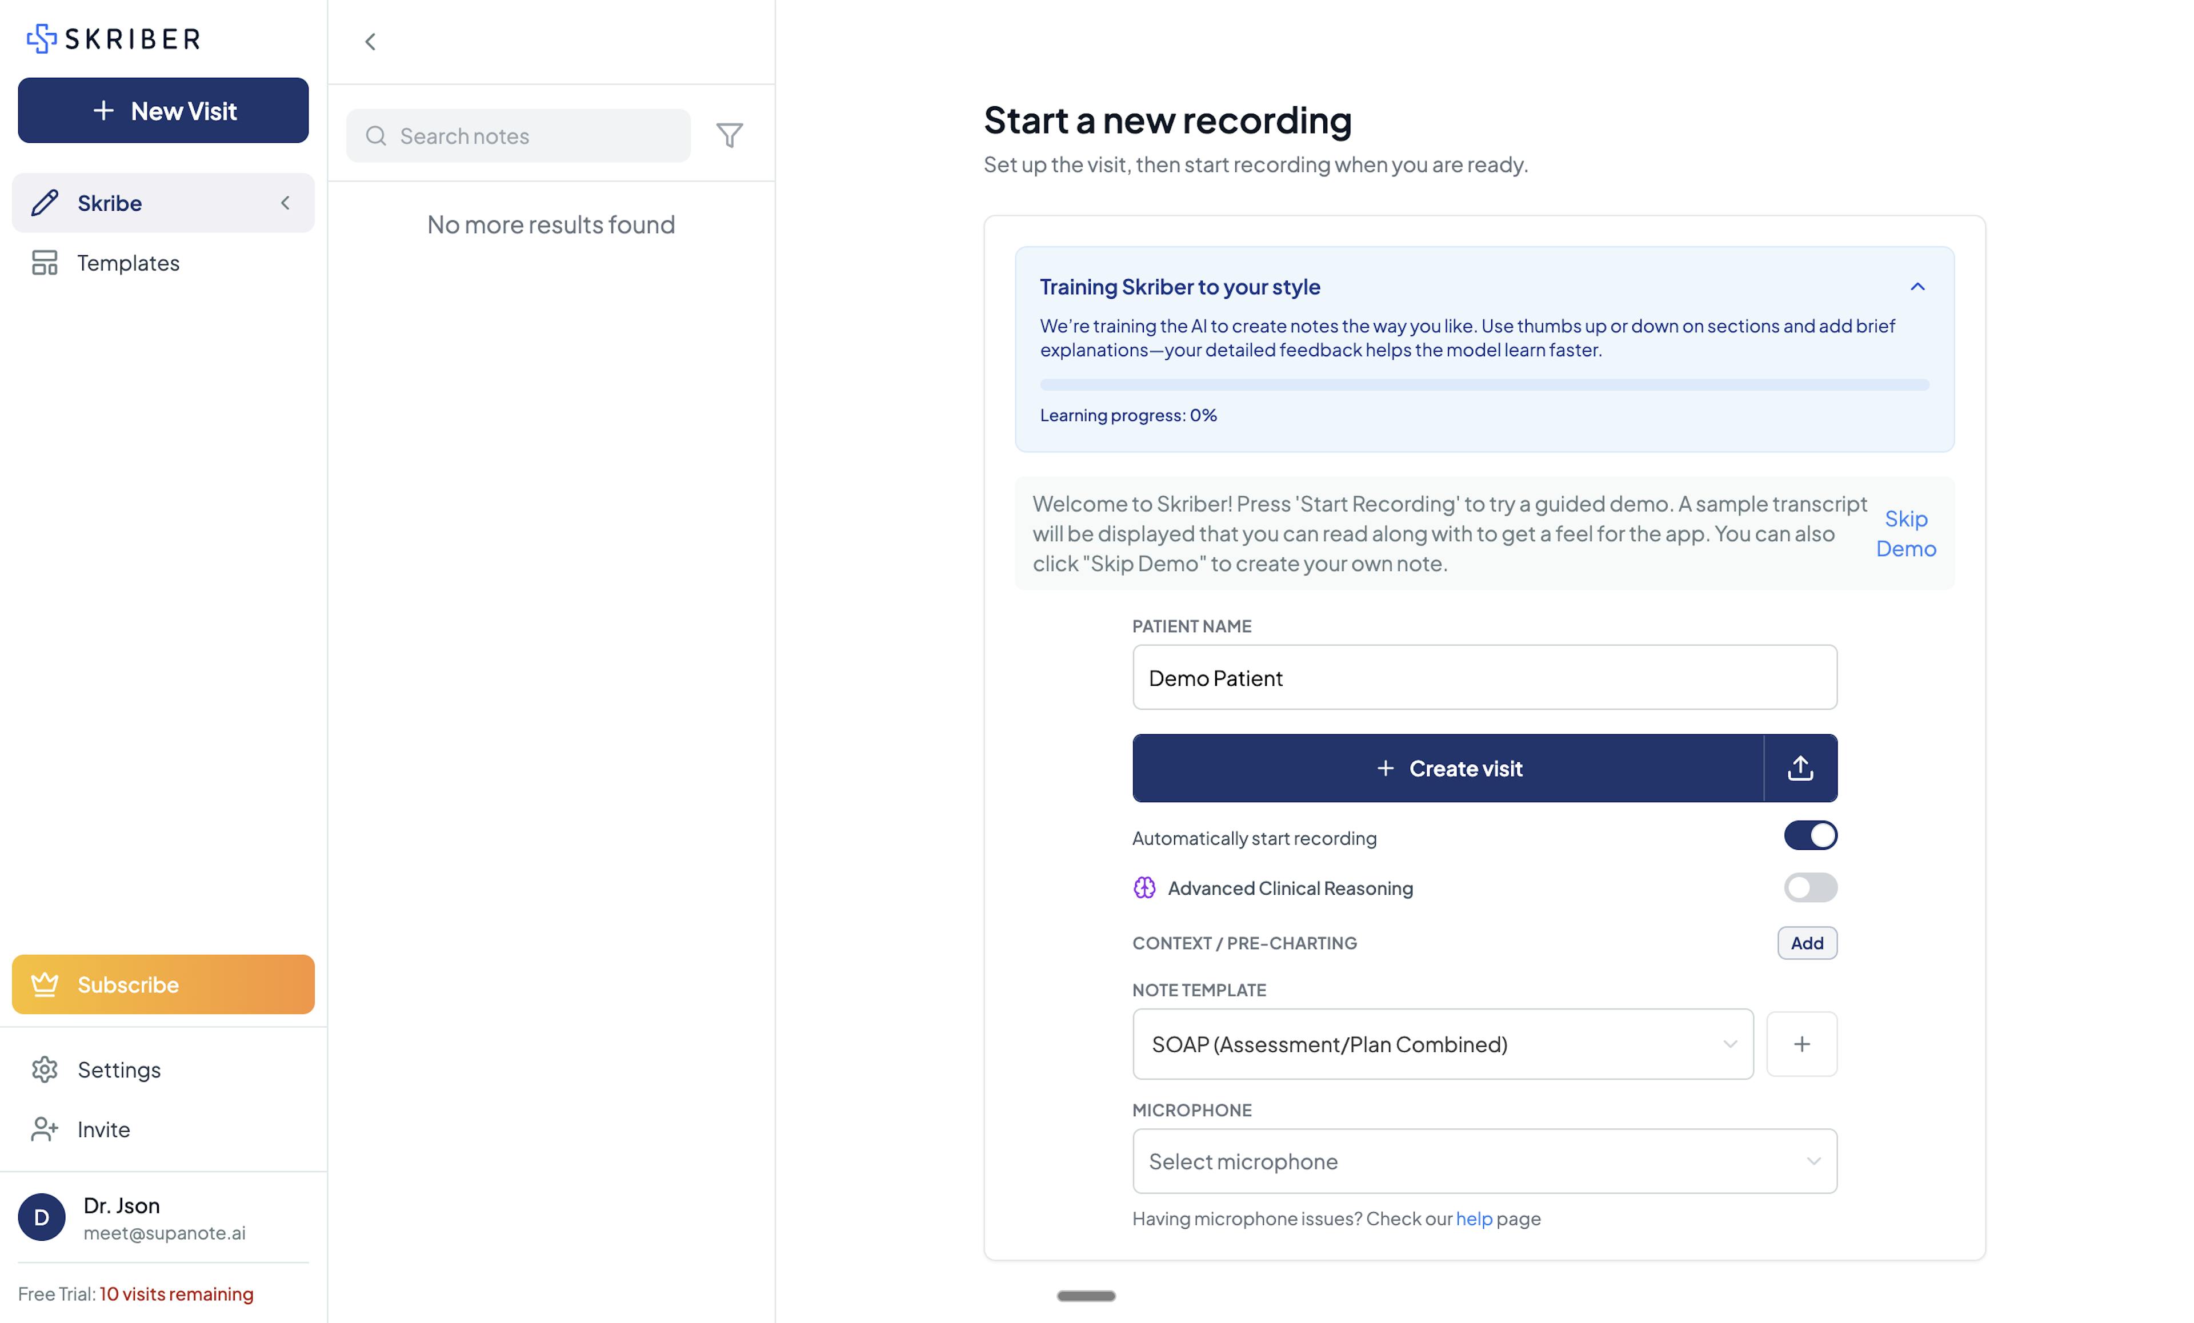Viewport: 2194px width, 1323px height.
Task: Collapse the Training Skriber banner
Action: [x=1918, y=285]
